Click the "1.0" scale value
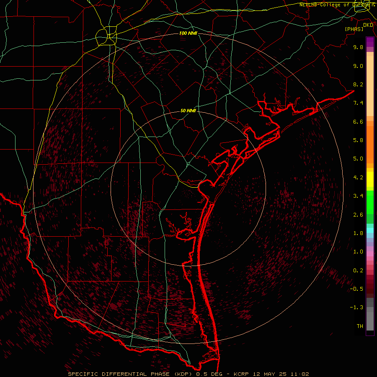The image size is (377, 377). tap(358, 252)
